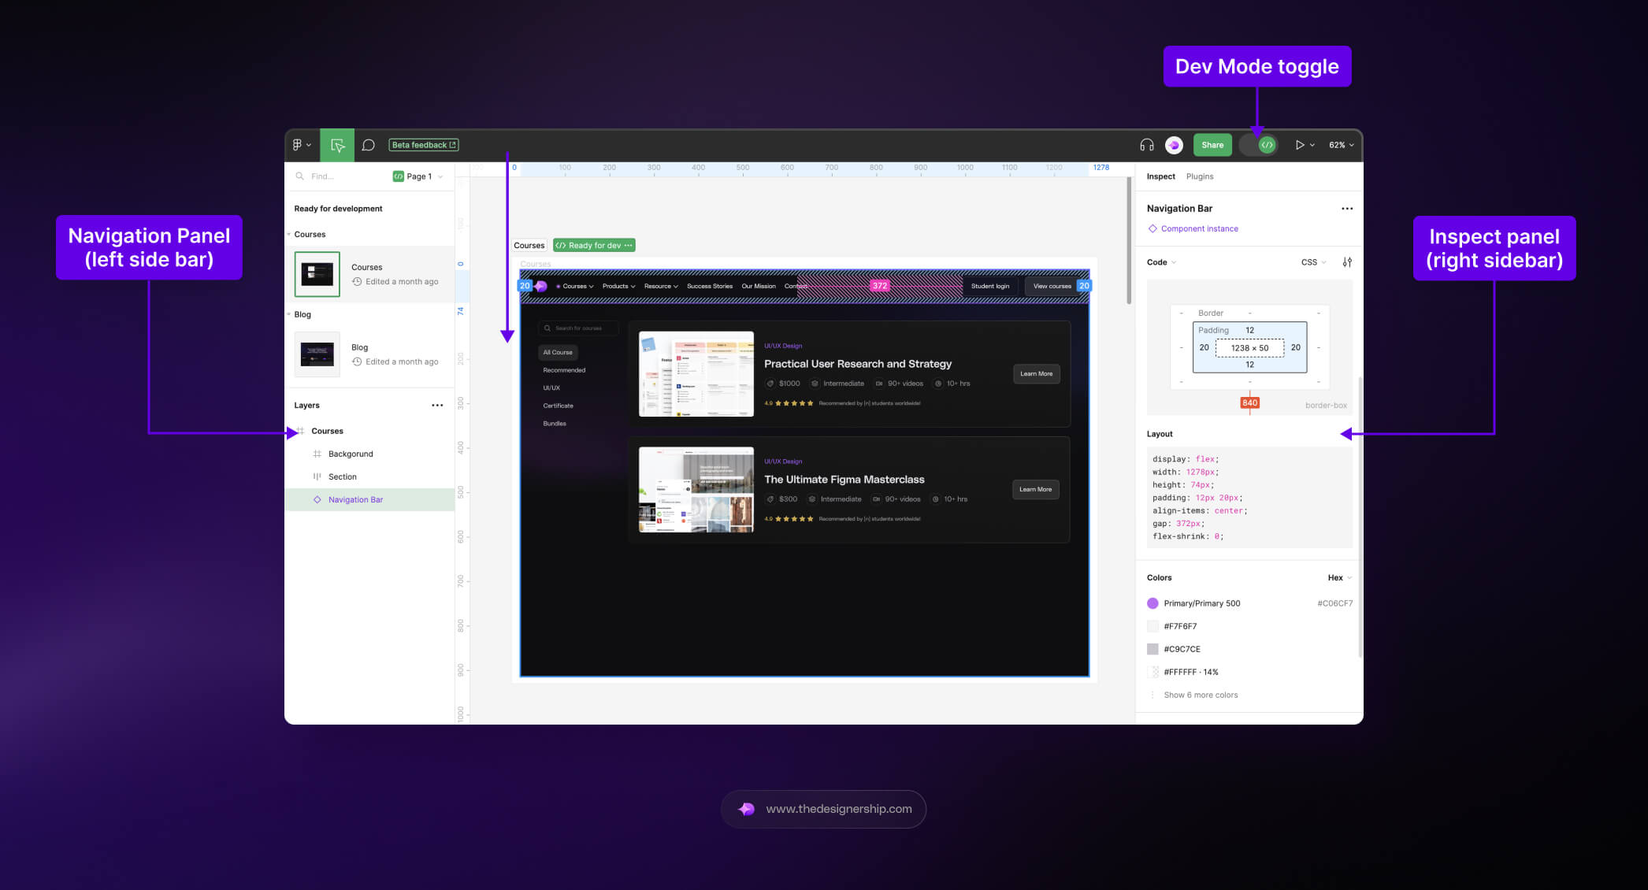
Task: Click the Share button
Action: click(x=1213, y=143)
